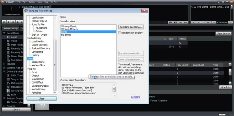The width and height of the screenshot is (234, 116).
Task: Select the Bento skin entry
Action: point(88,32)
